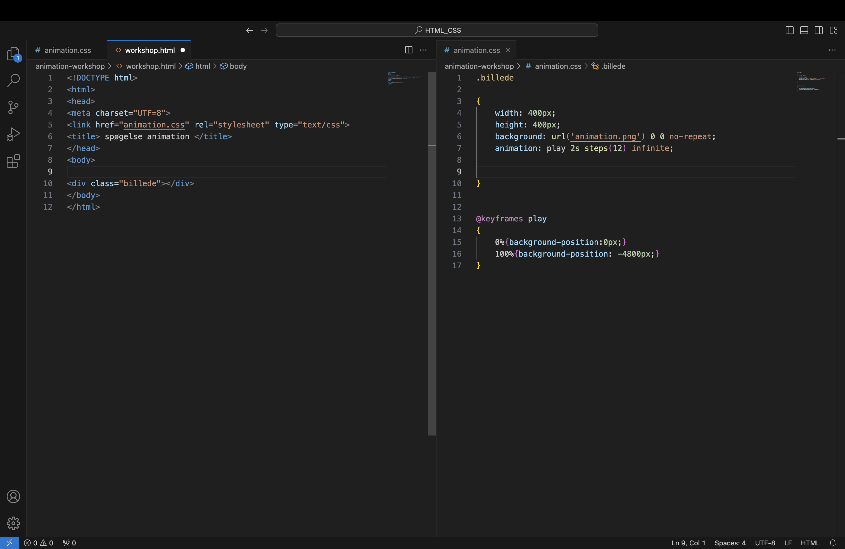
Task: Toggle the secondary side bar layout icon
Action: tap(819, 30)
